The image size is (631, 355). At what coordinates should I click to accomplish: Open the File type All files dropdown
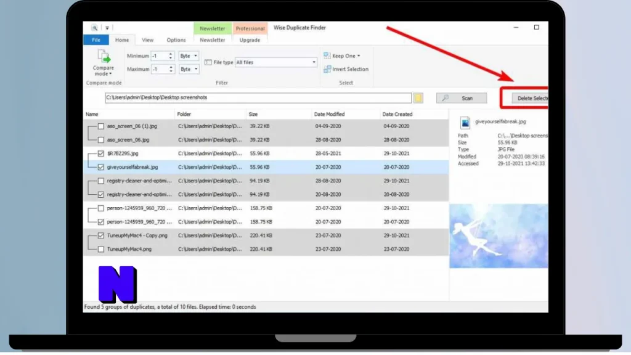point(275,62)
